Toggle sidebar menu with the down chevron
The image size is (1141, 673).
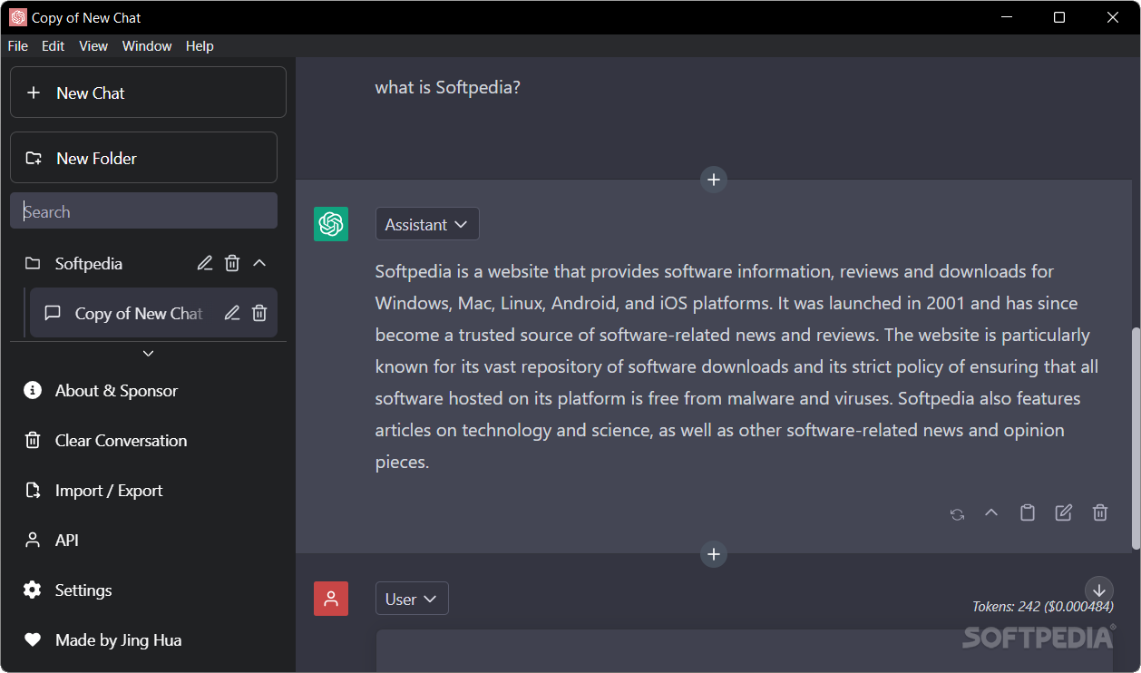pyautogui.click(x=149, y=353)
